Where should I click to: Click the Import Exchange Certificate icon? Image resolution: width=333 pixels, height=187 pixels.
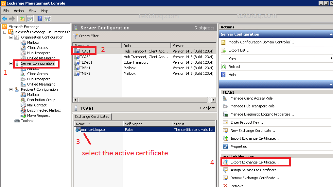(x=225, y=138)
